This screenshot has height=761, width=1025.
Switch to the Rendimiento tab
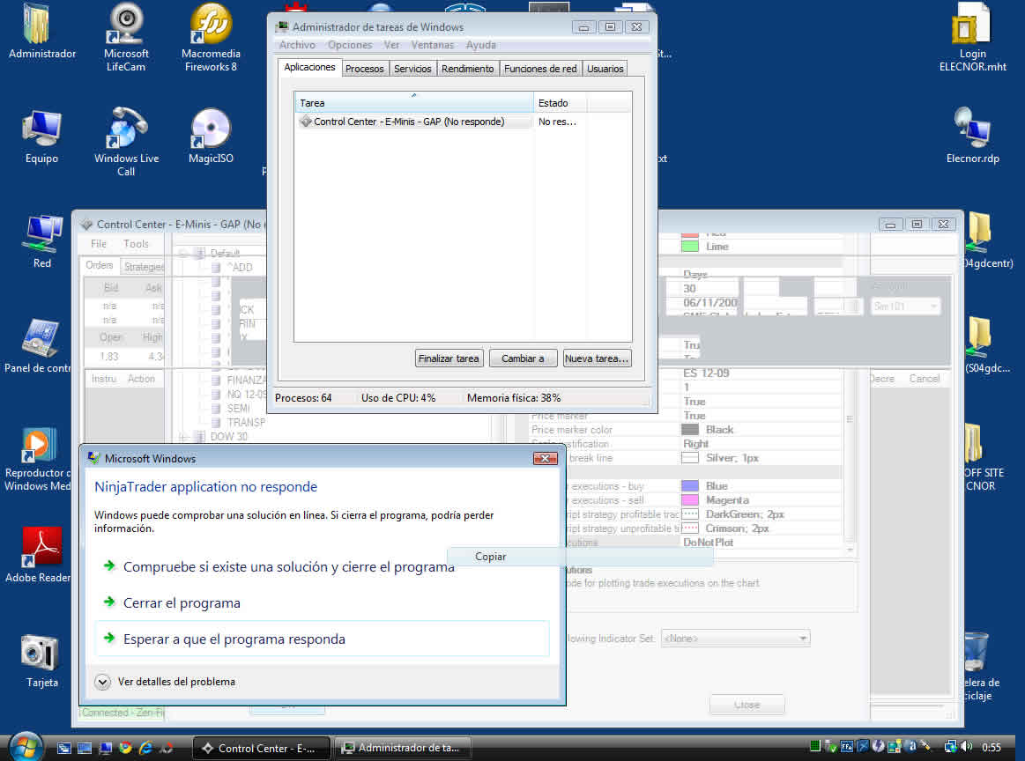coord(467,69)
